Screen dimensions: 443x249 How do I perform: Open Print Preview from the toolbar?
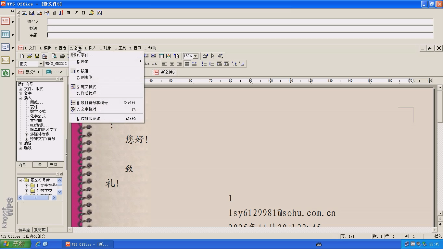tap(54, 56)
